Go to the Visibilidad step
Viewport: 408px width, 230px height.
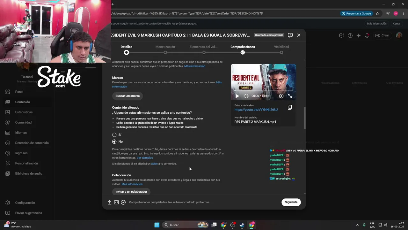click(x=281, y=49)
